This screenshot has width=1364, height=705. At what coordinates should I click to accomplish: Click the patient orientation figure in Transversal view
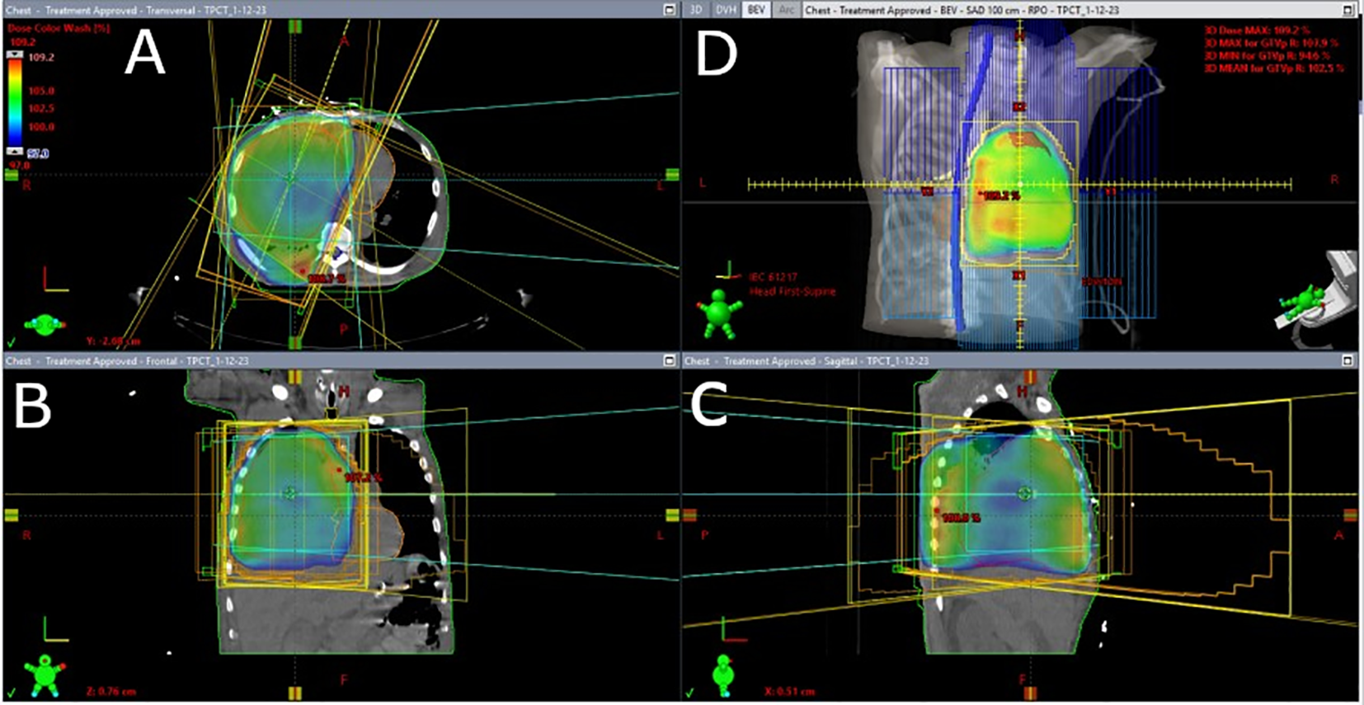point(45,324)
